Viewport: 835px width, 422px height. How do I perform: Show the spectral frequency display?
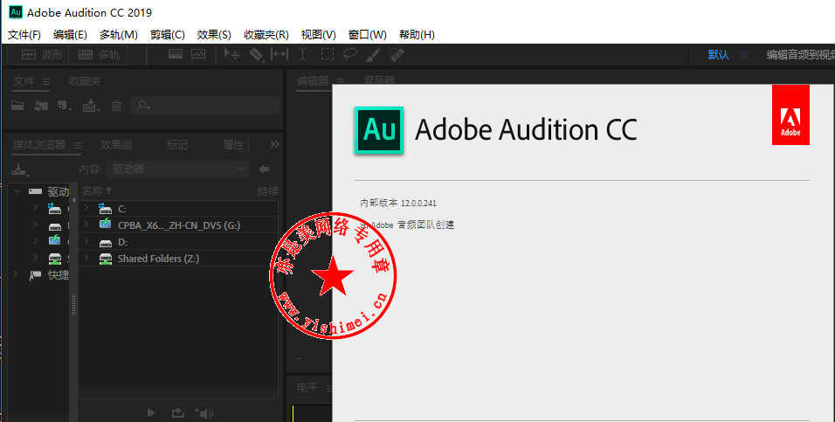[176, 54]
